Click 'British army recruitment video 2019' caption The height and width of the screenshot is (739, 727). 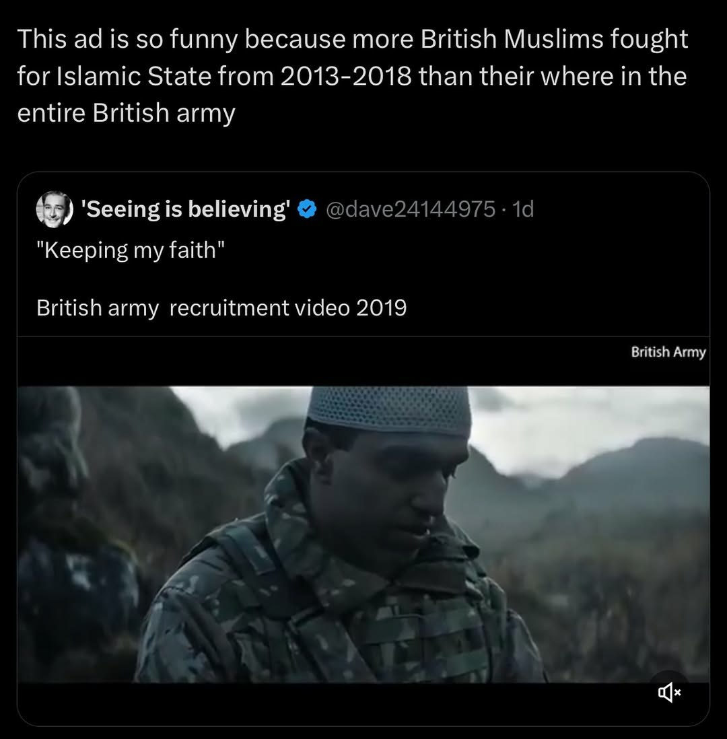[x=221, y=308]
